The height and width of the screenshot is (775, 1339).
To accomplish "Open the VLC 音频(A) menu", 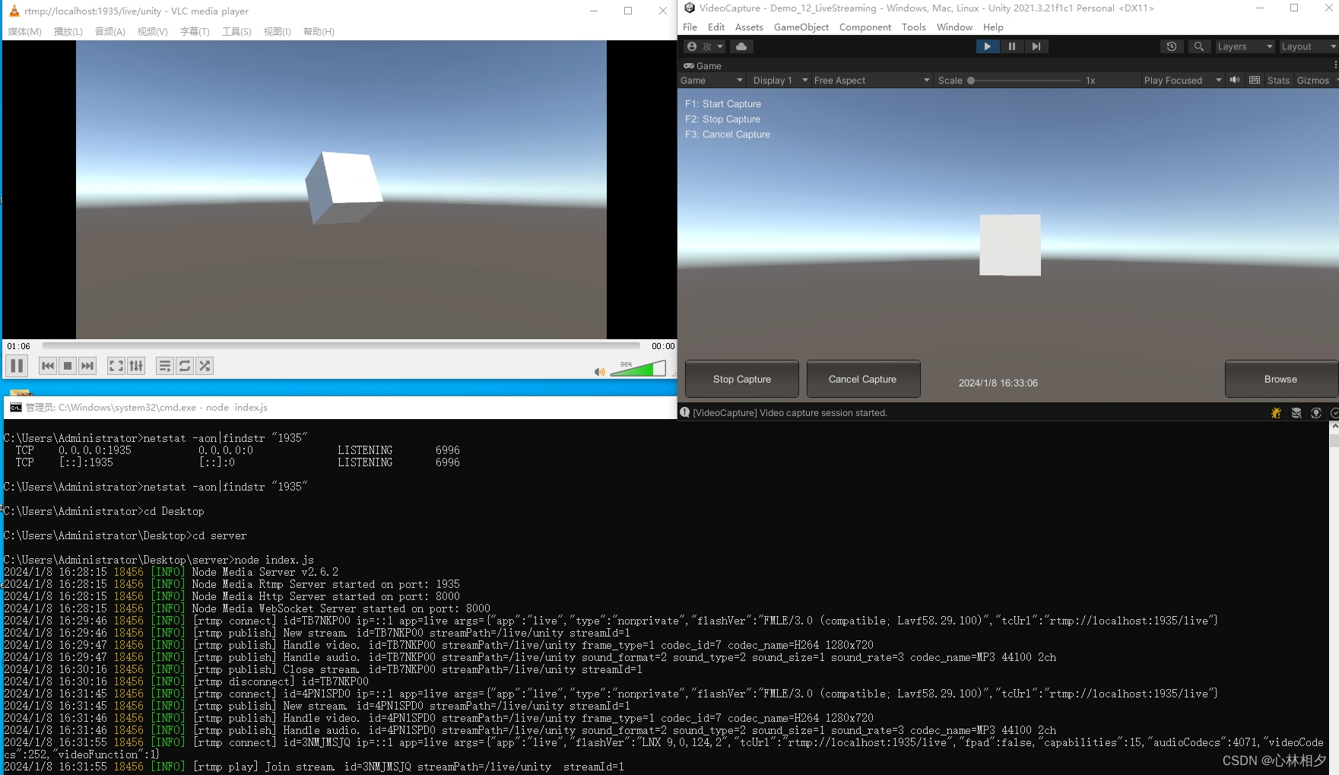I will 110,31.
